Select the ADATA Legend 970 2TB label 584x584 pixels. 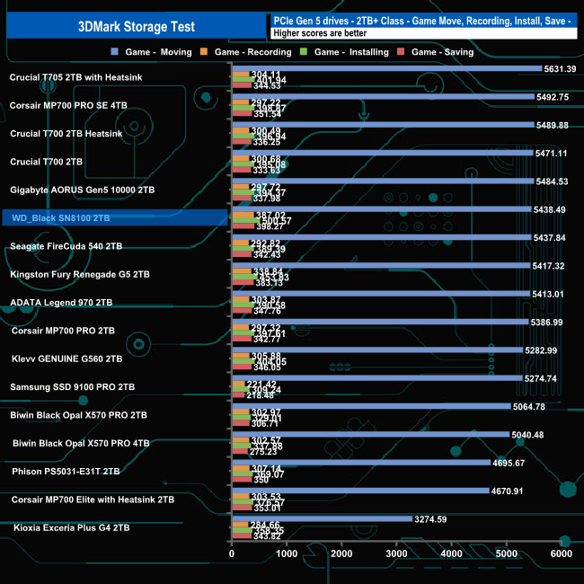click(x=61, y=303)
